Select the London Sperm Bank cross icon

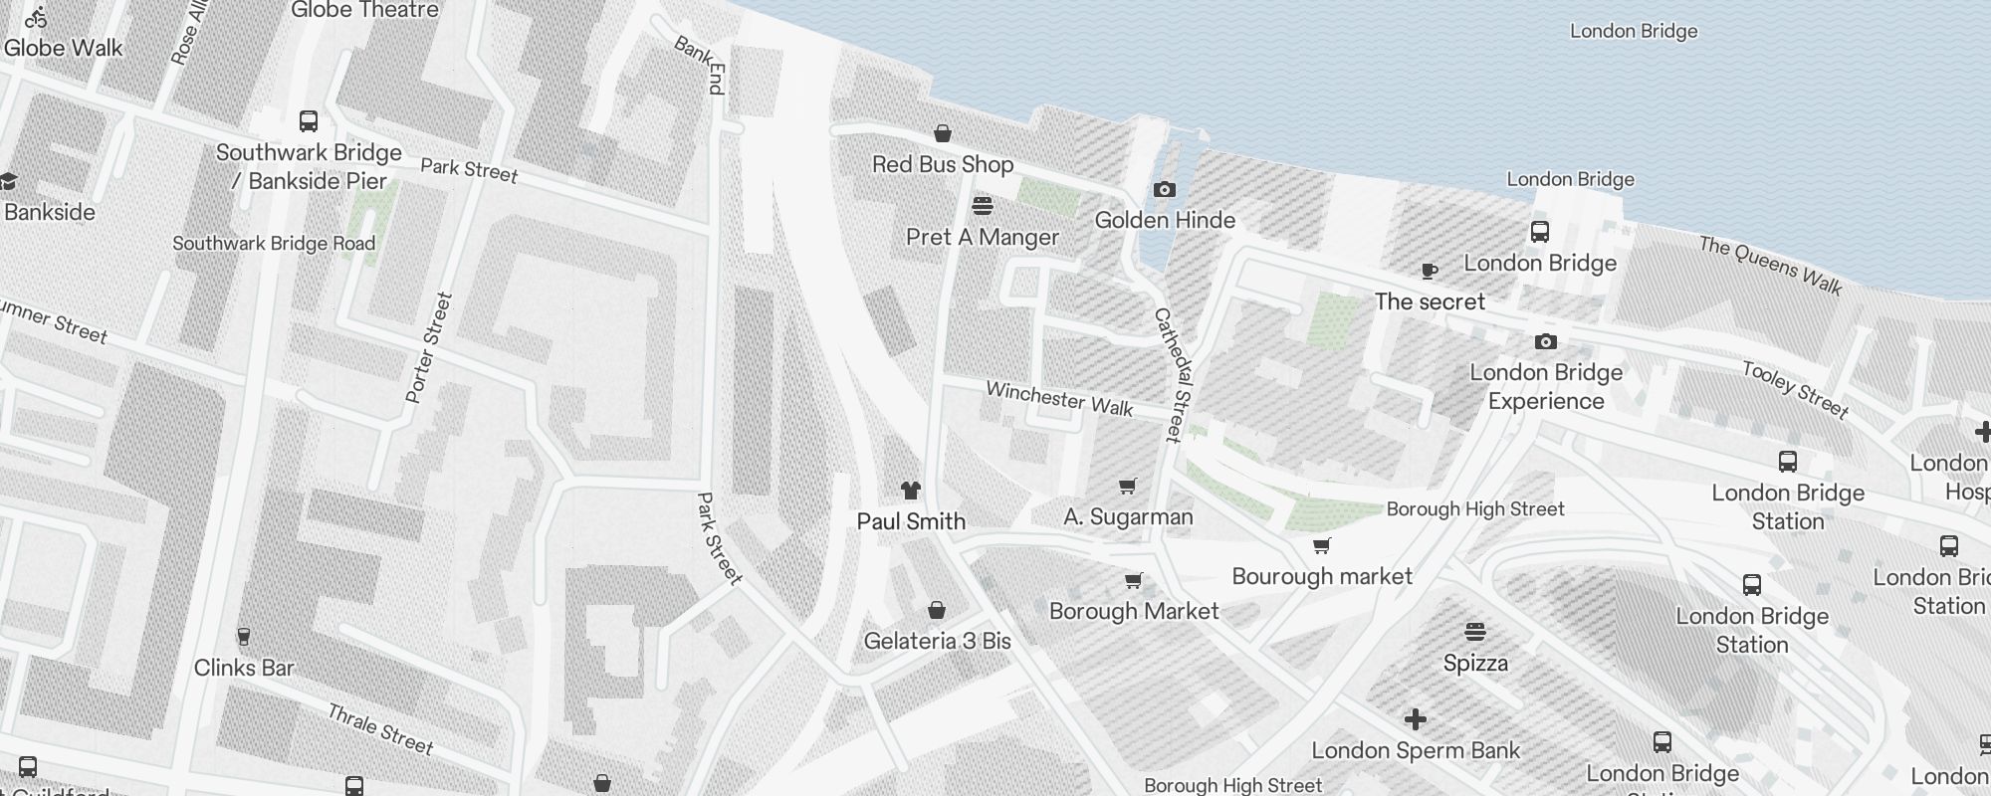[1415, 718]
